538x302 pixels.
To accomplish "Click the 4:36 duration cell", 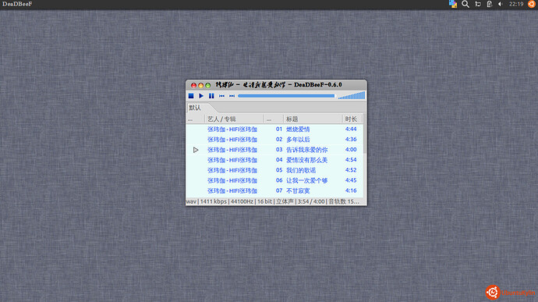I will (351, 140).
